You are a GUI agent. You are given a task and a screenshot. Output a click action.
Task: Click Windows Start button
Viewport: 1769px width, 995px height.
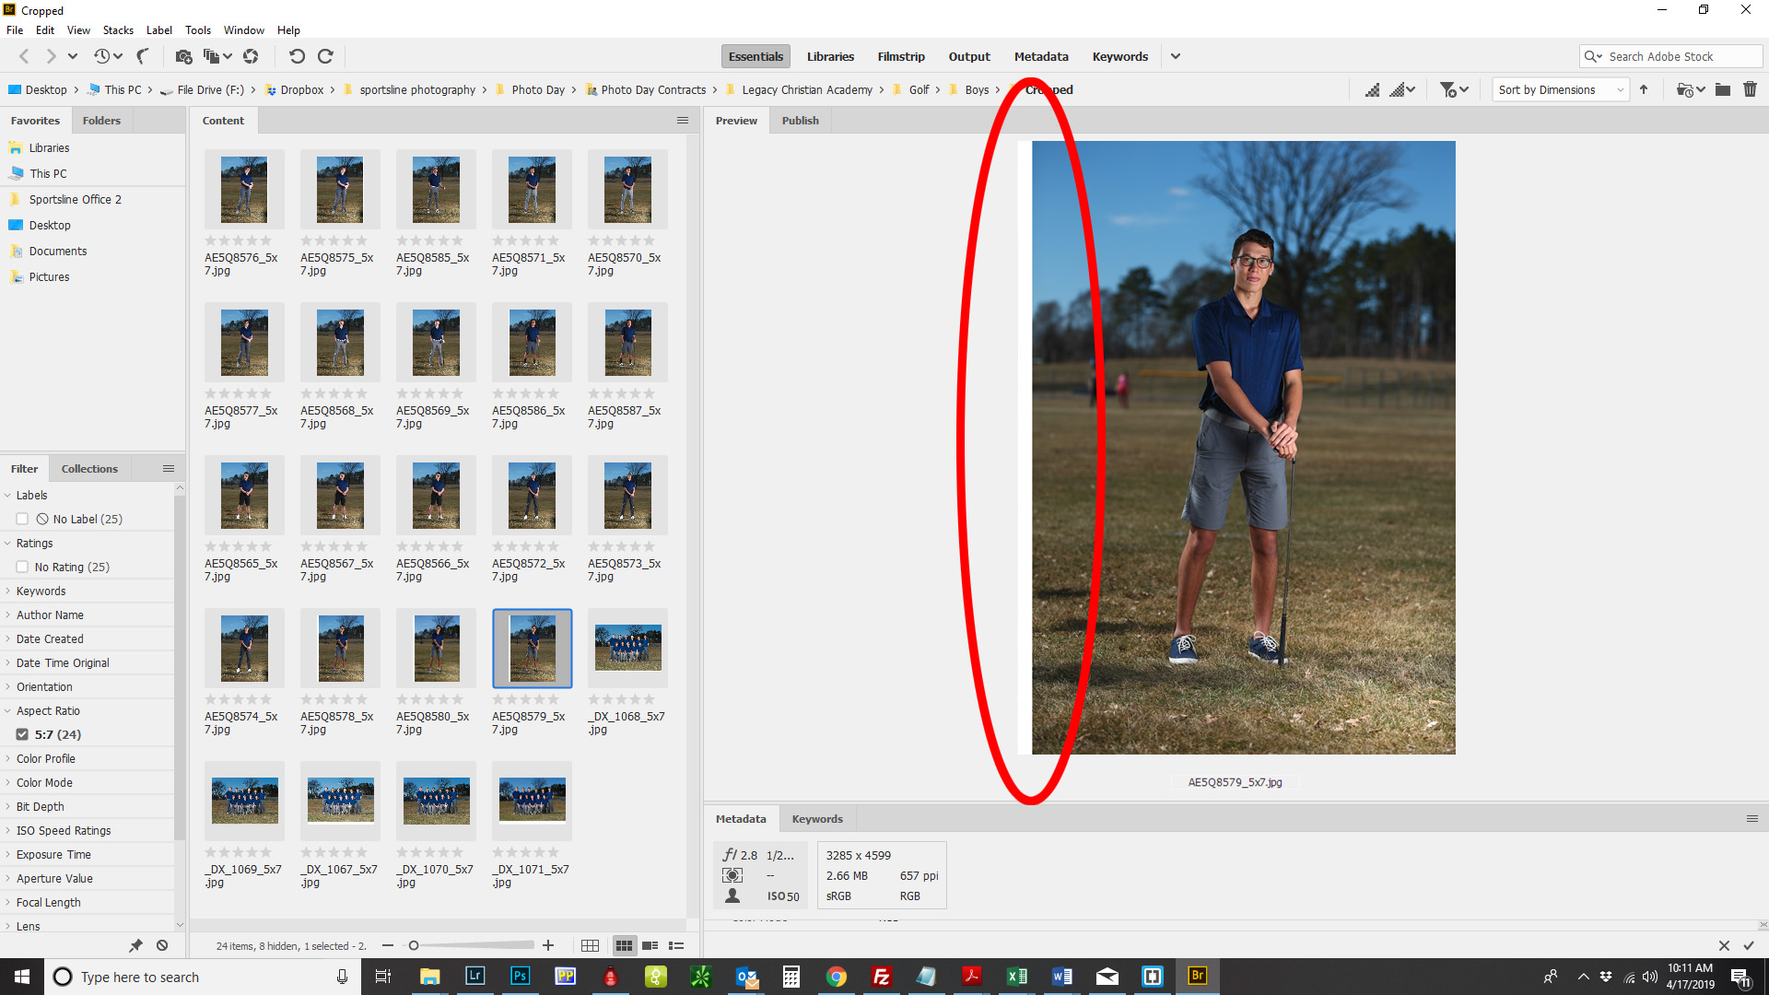[x=22, y=977]
